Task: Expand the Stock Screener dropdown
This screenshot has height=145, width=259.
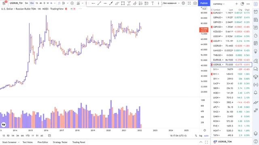Action: 19,142
